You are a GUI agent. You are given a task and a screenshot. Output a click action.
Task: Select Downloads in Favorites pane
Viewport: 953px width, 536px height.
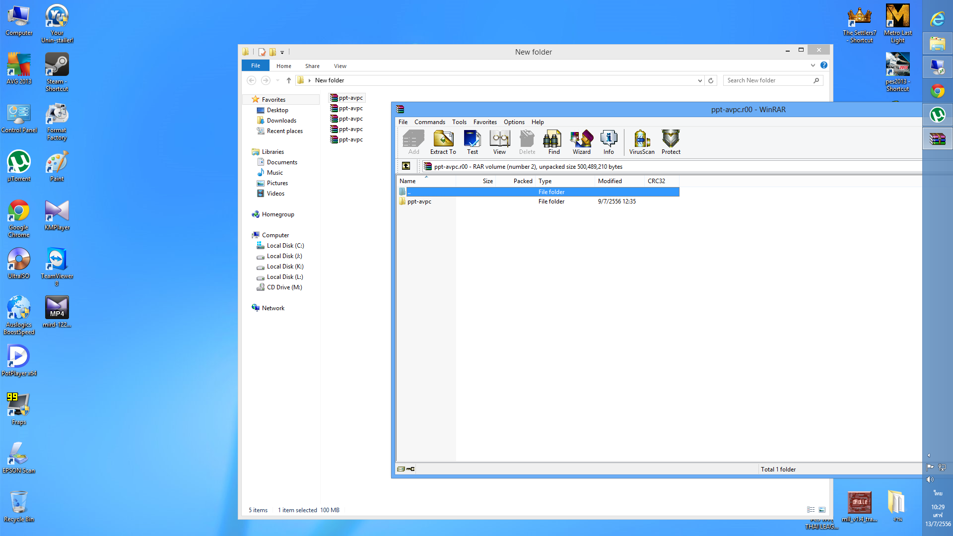pyautogui.click(x=281, y=121)
